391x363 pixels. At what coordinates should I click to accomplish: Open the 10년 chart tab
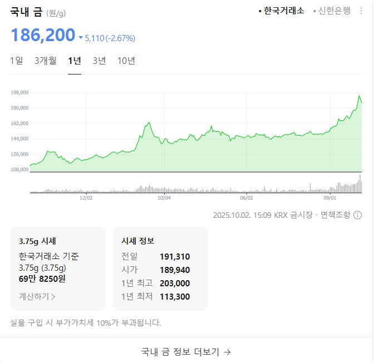click(x=126, y=61)
